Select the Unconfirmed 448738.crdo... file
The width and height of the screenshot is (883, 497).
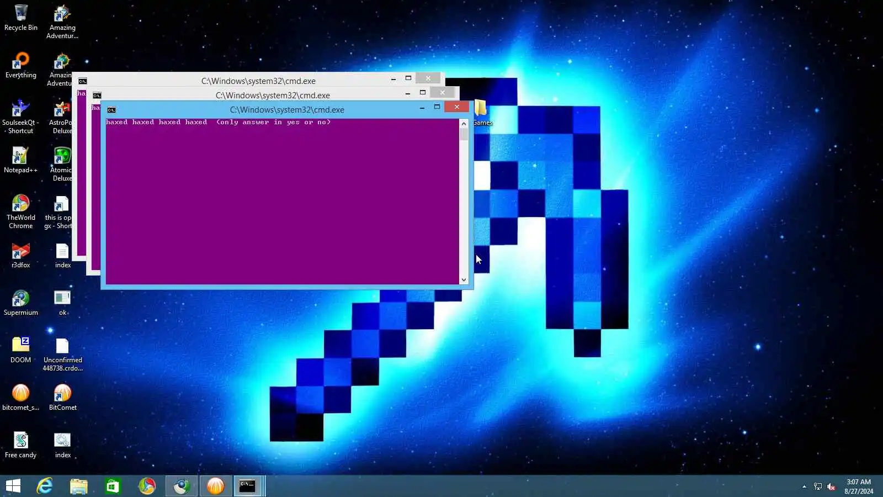62,354
